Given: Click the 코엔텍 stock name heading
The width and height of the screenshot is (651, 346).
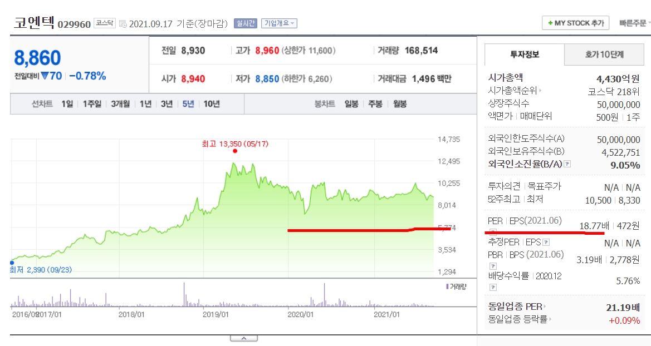Looking at the screenshot, I should [34, 22].
